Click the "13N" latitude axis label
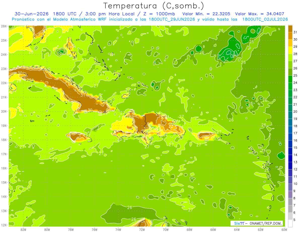Image resolution: width=302 pixels, height=233 pixels. (x=4, y=211)
